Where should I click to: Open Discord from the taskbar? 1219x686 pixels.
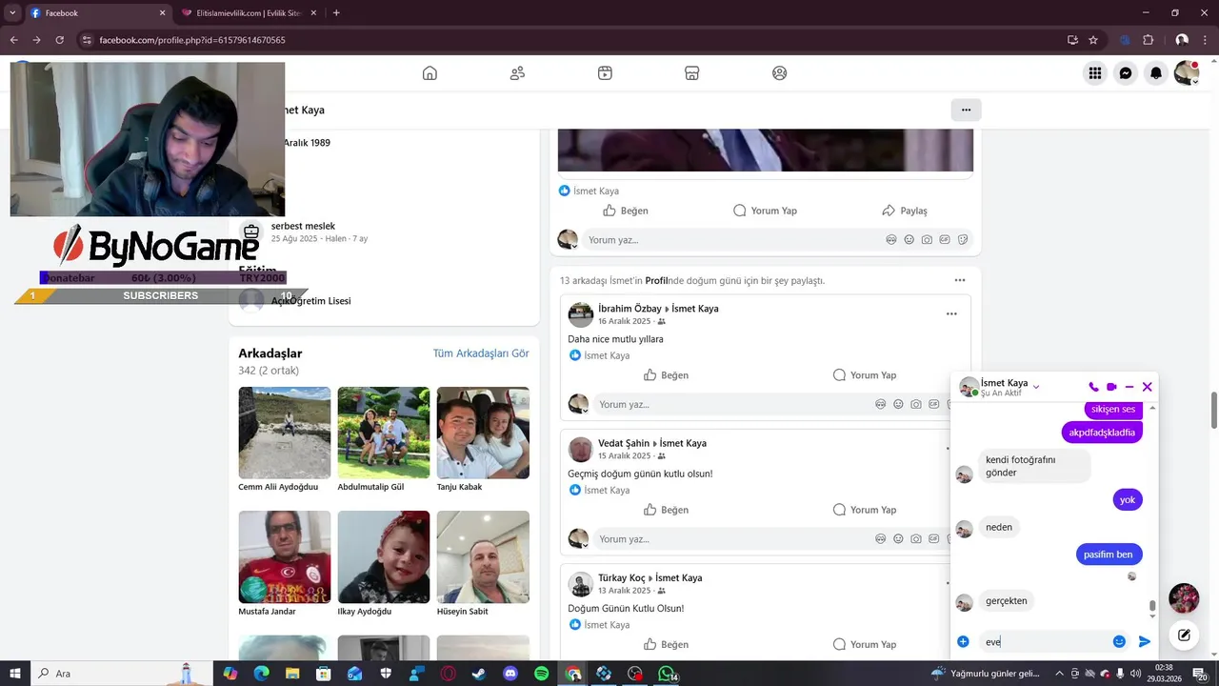pos(510,674)
